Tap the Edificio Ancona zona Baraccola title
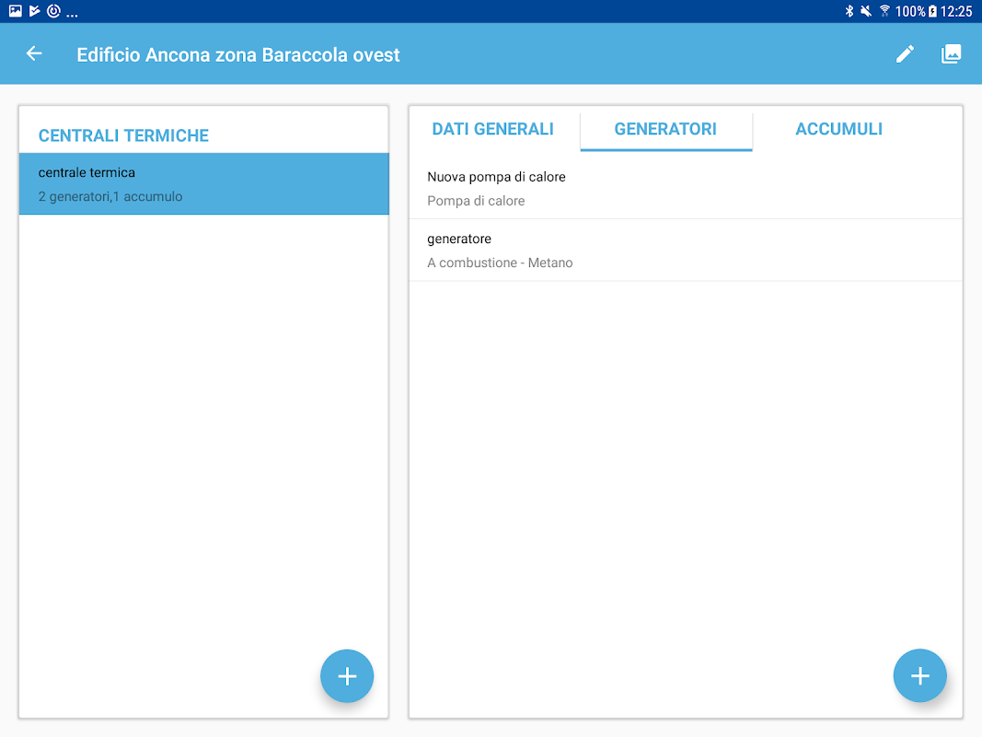The image size is (982, 737). [x=238, y=54]
